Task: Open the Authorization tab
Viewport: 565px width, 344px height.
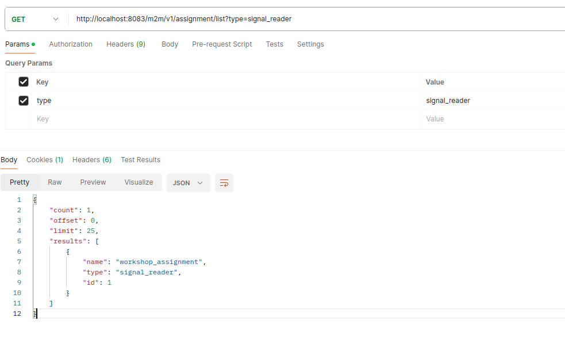Action: [x=71, y=44]
